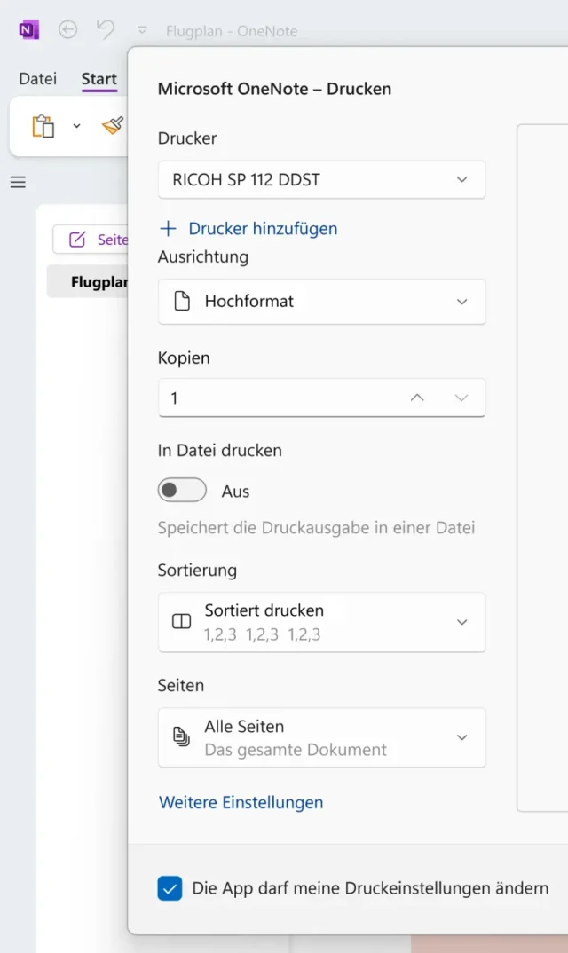Viewport: 568px width, 953px height.
Task: Click the add page pencil icon
Action: coord(78,240)
